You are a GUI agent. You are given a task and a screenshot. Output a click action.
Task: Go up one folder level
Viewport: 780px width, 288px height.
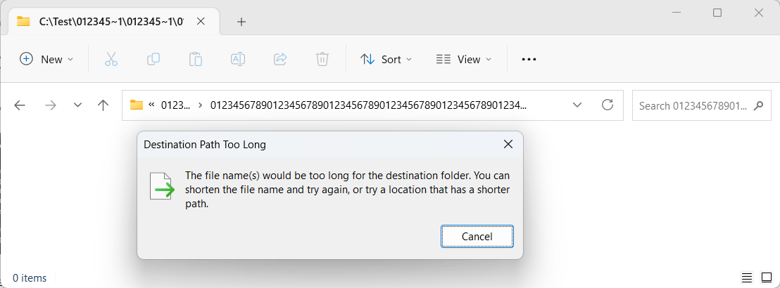click(x=103, y=105)
